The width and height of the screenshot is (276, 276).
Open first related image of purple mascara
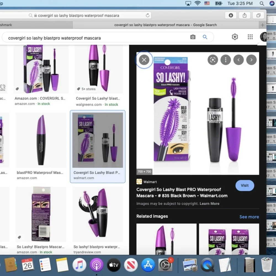click(166, 239)
